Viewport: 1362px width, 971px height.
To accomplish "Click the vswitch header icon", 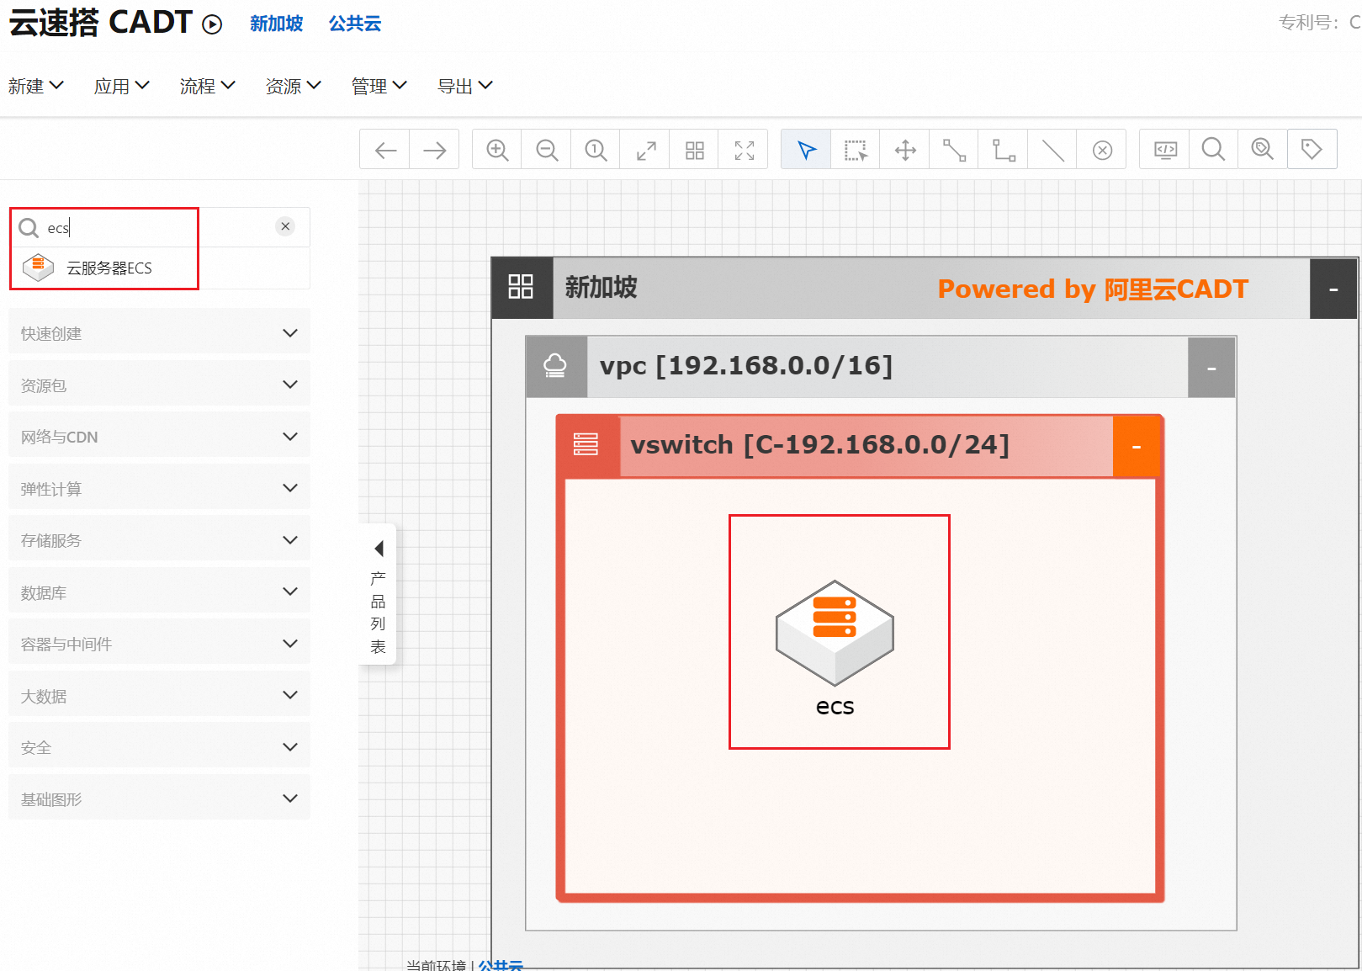I will [x=586, y=445].
